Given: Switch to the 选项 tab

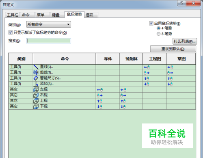Looking at the screenshot, I should [x=91, y=15].
